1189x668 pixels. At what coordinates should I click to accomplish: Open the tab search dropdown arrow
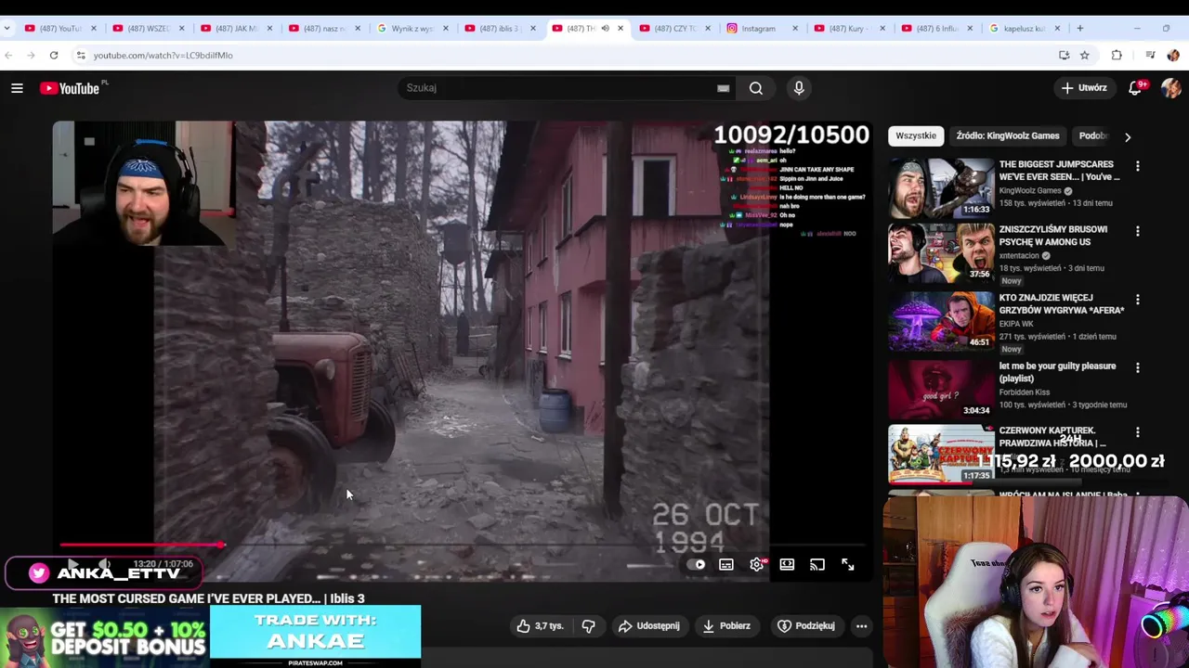pos(7,29)
